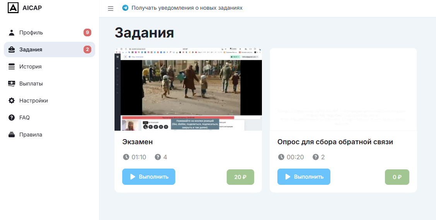
Task: Click the blank thumbnail of Опрос card
Action: point(344,89)
